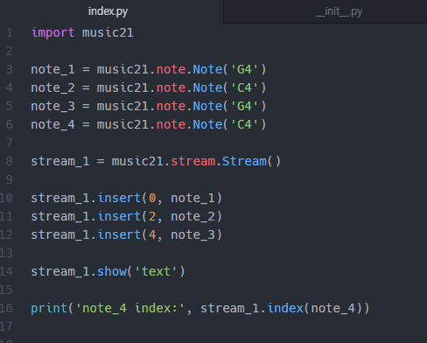Click the variable 'note_1' on line 3
The image size is (427, 343).
(x=52, y=70)
